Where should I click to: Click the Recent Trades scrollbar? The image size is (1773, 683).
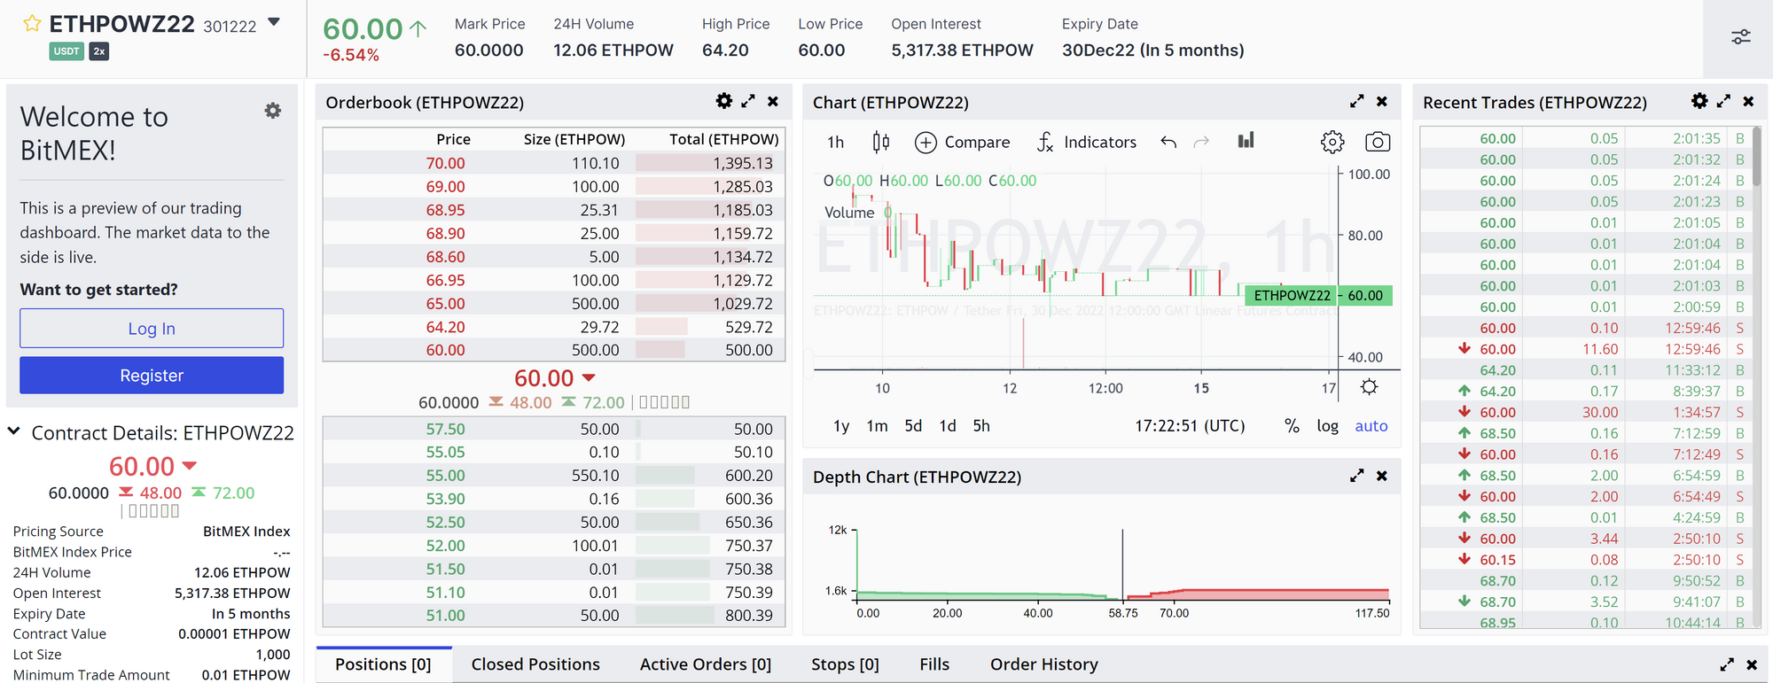[1757, 158]
